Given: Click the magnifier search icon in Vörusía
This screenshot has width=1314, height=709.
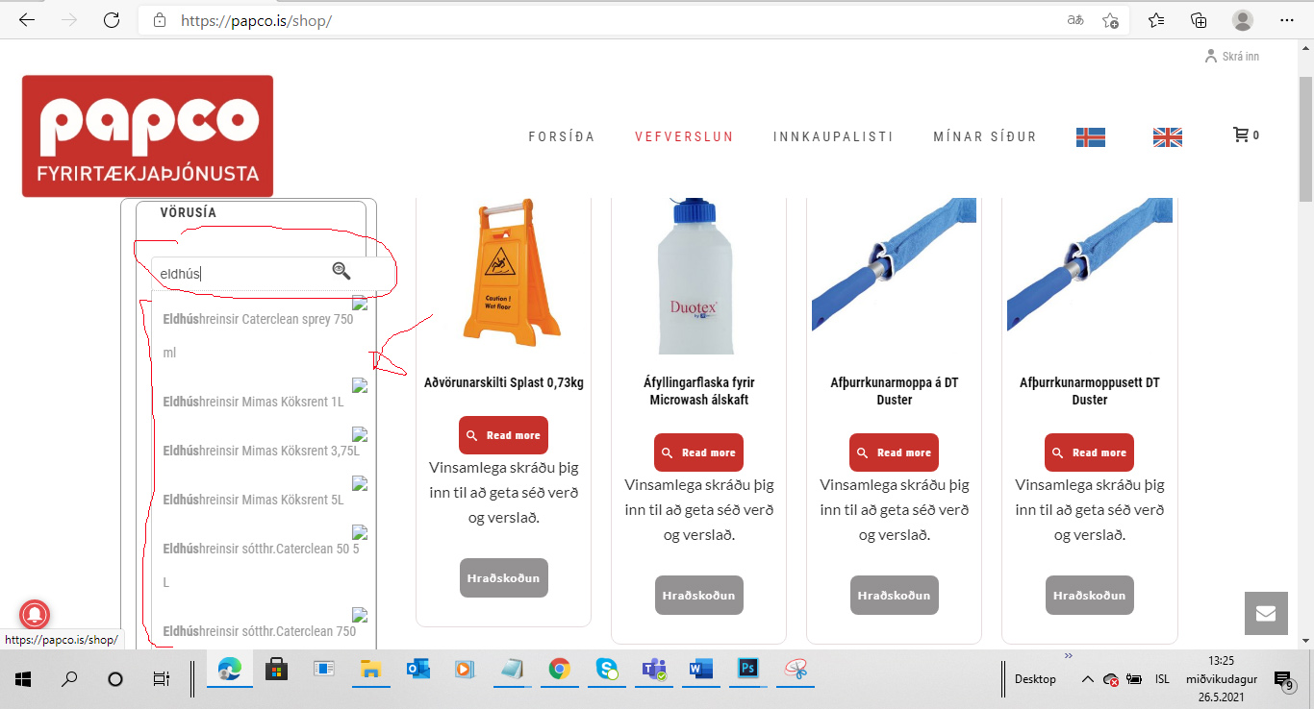Looking at the screenshot, I should click(x=341, y=271).
